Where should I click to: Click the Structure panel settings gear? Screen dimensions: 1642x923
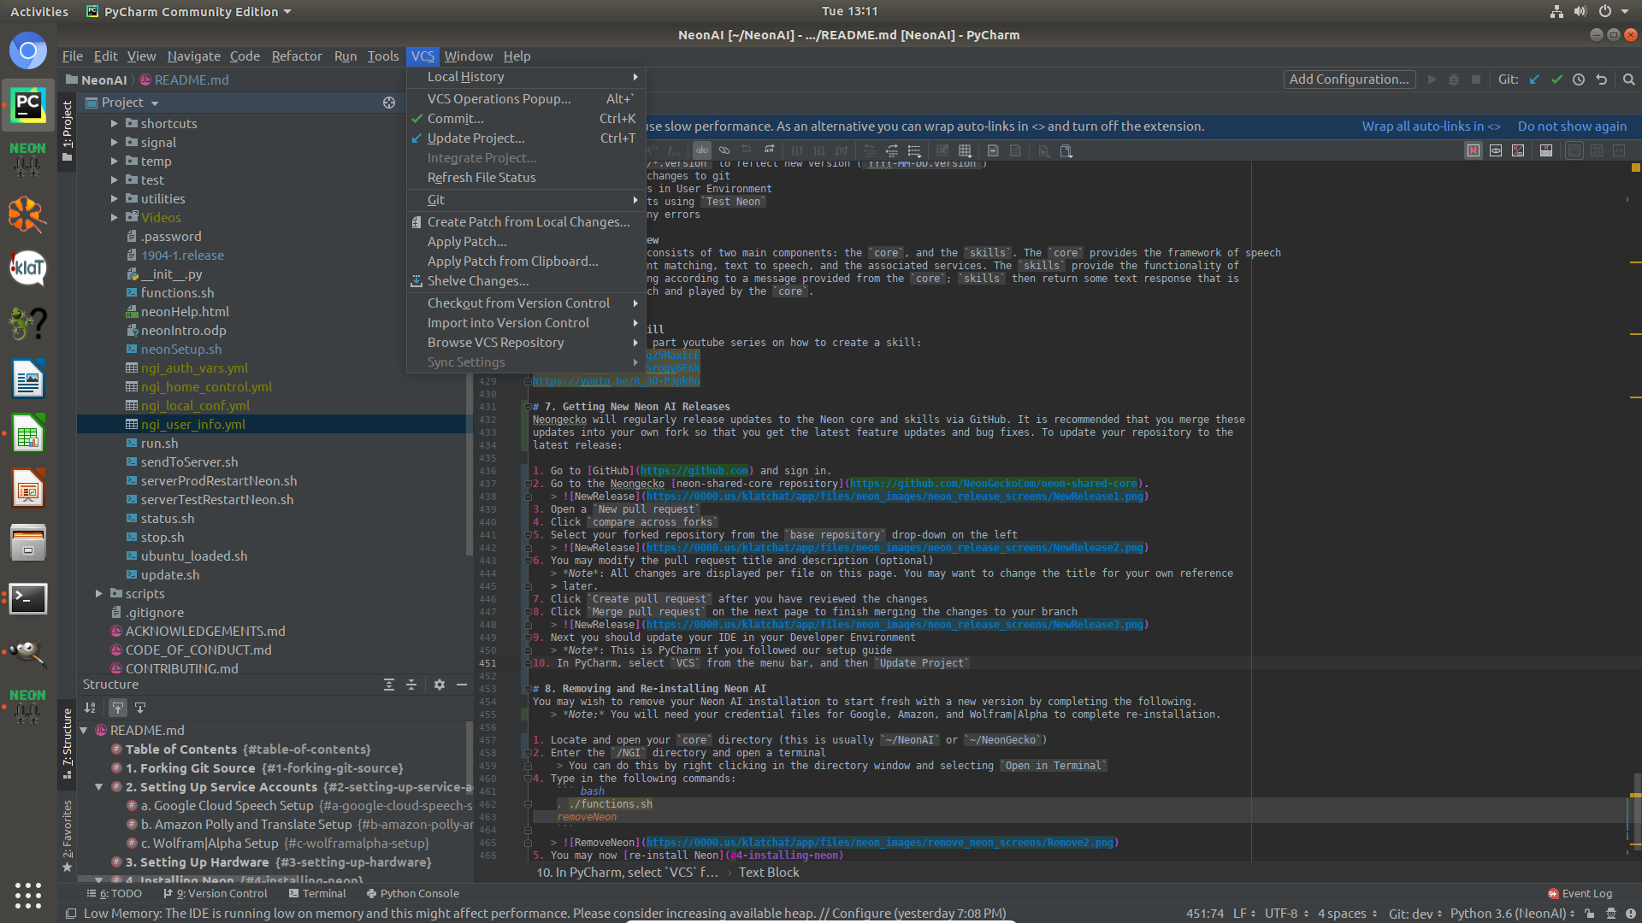coord(440,685)
